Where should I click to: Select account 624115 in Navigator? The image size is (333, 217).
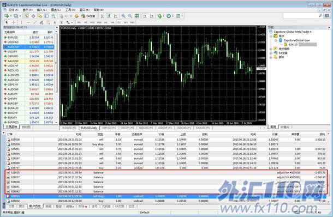coord(293,44)
